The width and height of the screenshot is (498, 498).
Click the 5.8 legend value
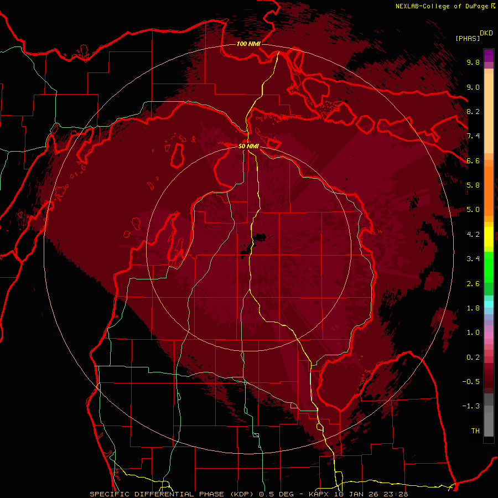(x=473, y=185)
